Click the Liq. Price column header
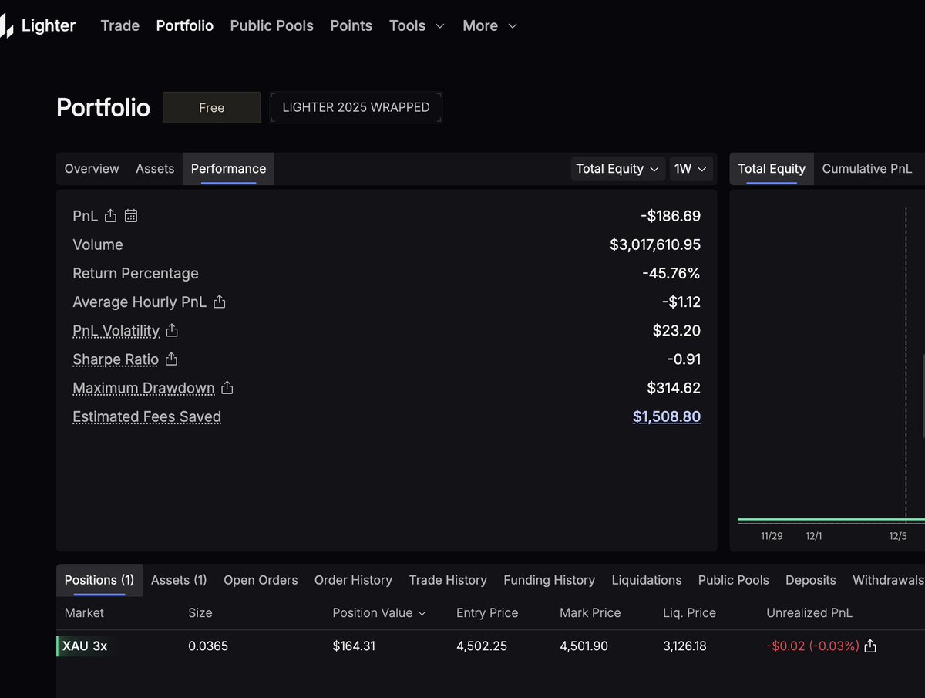This screenshot has height=698, width=925. pyautogui.click(x=689, y=613)
